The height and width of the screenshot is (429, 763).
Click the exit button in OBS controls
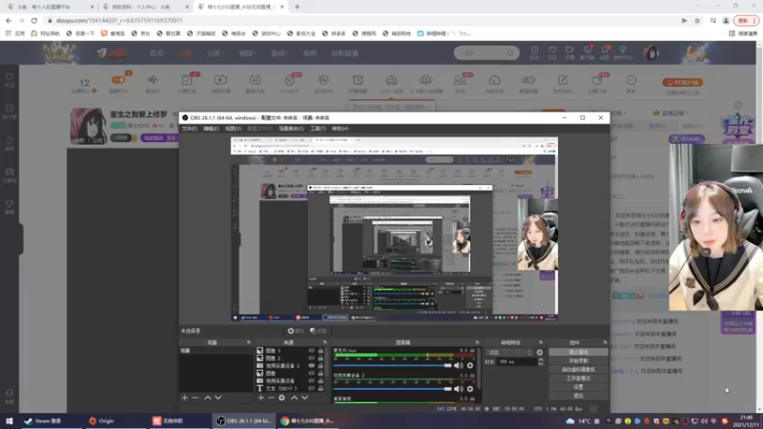click(578, 396)
